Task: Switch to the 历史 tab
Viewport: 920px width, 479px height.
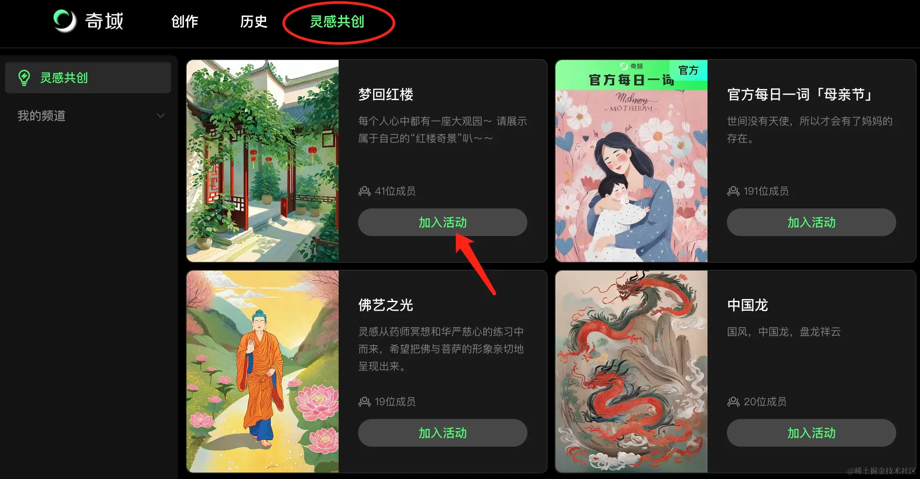Action: [254, 21]
